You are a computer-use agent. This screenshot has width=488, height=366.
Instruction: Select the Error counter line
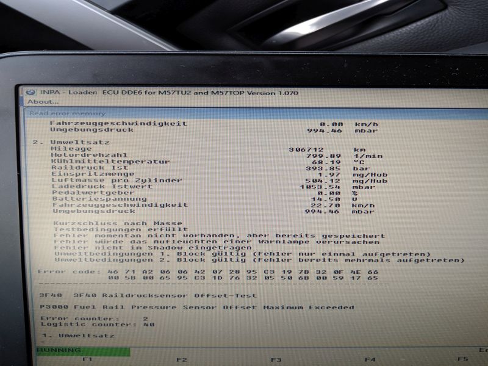(x=94, y=318)
